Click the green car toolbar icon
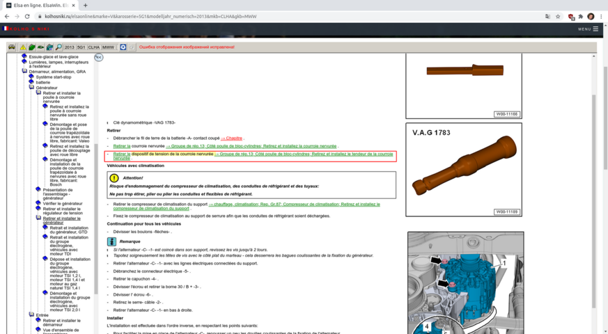Viewport: 608px width, 334px height. pyautogui.click(x=40, y=47)
